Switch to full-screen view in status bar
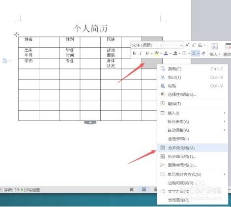This screenshot has height=207, width=231. 132,190
